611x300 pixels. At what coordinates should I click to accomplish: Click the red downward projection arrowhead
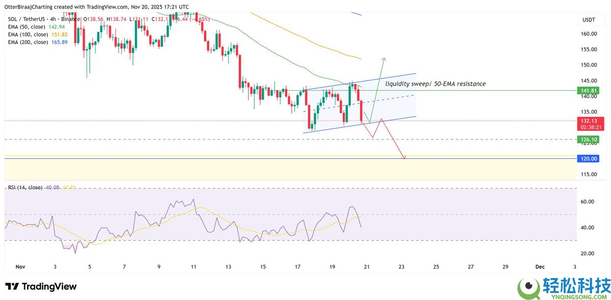tap(404, 158)
